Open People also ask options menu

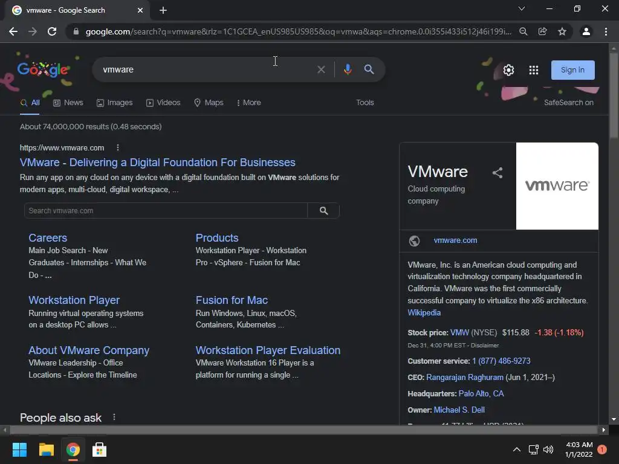pos(114,417)
